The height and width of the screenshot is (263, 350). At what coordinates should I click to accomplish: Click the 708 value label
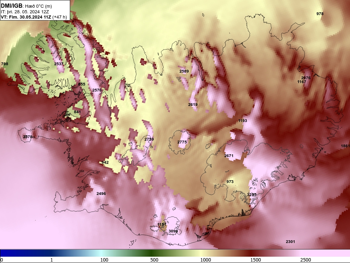tap(5, 64)
